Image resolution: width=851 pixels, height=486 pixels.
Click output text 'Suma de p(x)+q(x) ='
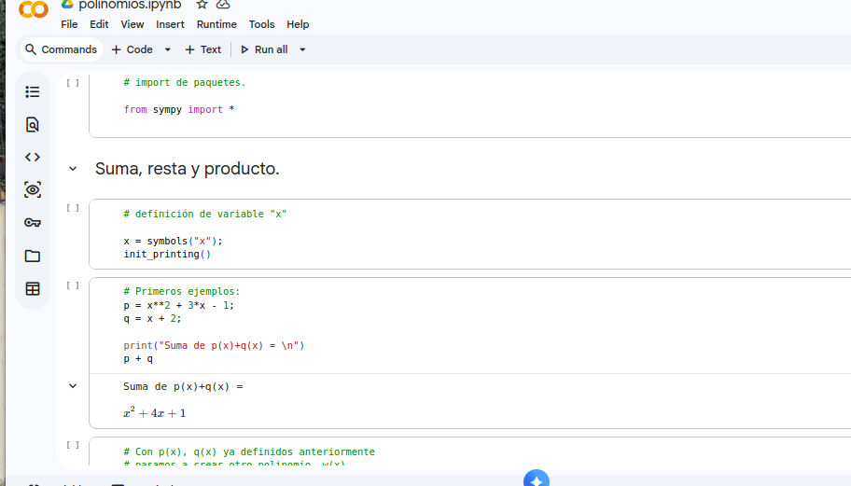click(x=184, y=386)
